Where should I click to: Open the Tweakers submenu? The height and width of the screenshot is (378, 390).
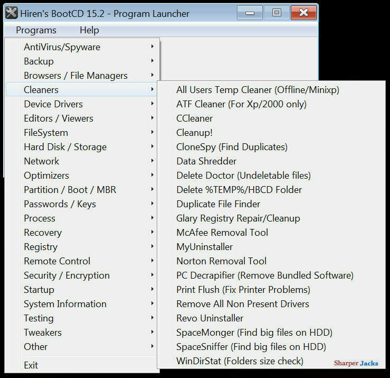(81, 333)
